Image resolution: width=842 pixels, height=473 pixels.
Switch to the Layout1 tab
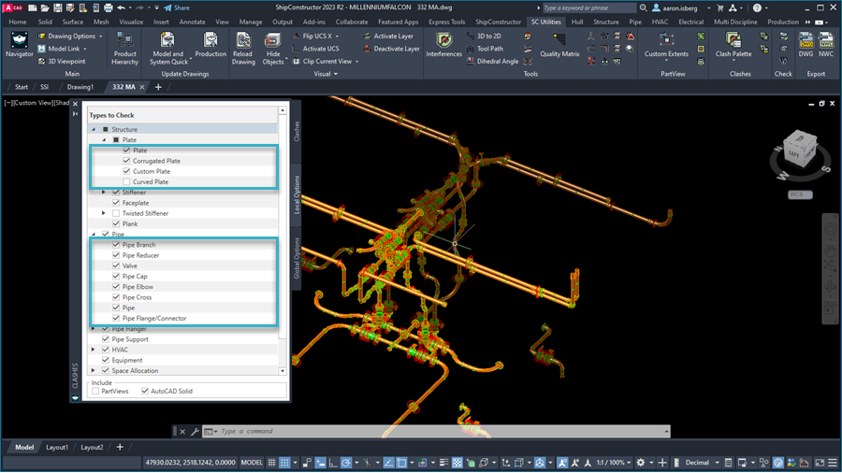57,447
